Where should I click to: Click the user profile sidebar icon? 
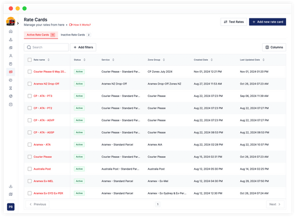click(x=11, y=56)
